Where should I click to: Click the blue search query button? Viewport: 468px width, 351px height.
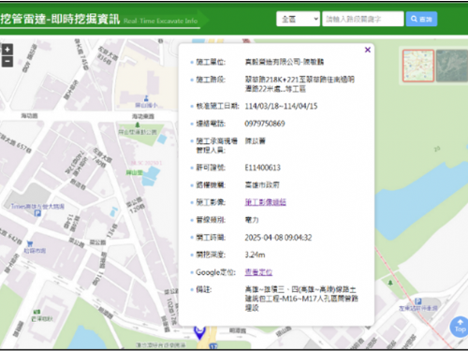421,19
